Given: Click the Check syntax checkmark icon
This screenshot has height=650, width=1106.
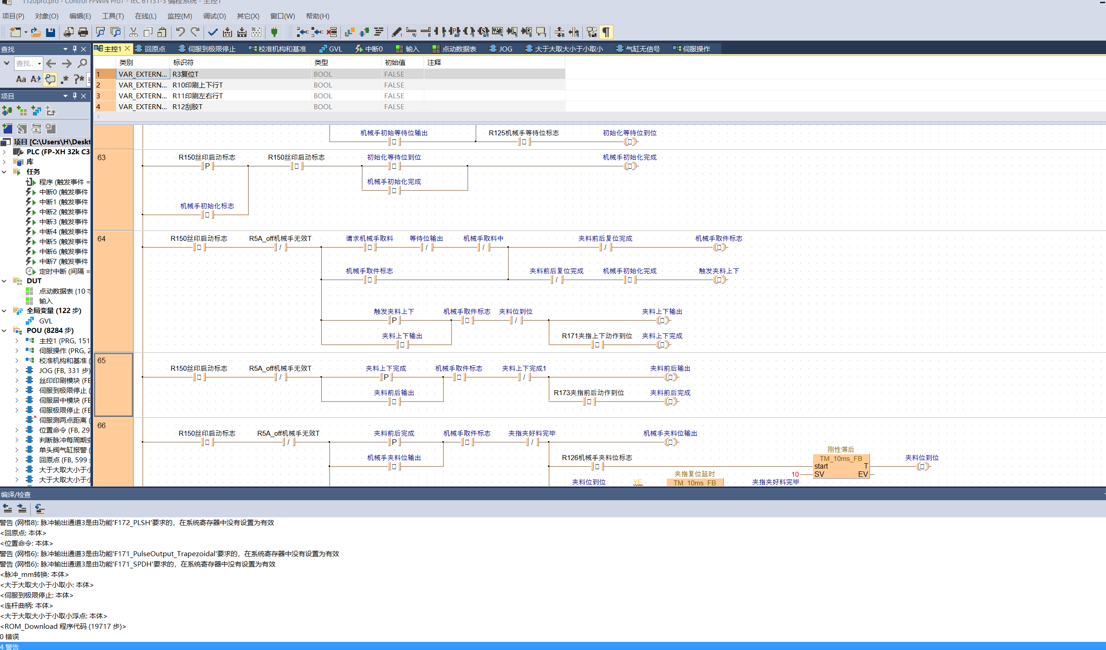Looking at the screenshot, I should [213, 32].
